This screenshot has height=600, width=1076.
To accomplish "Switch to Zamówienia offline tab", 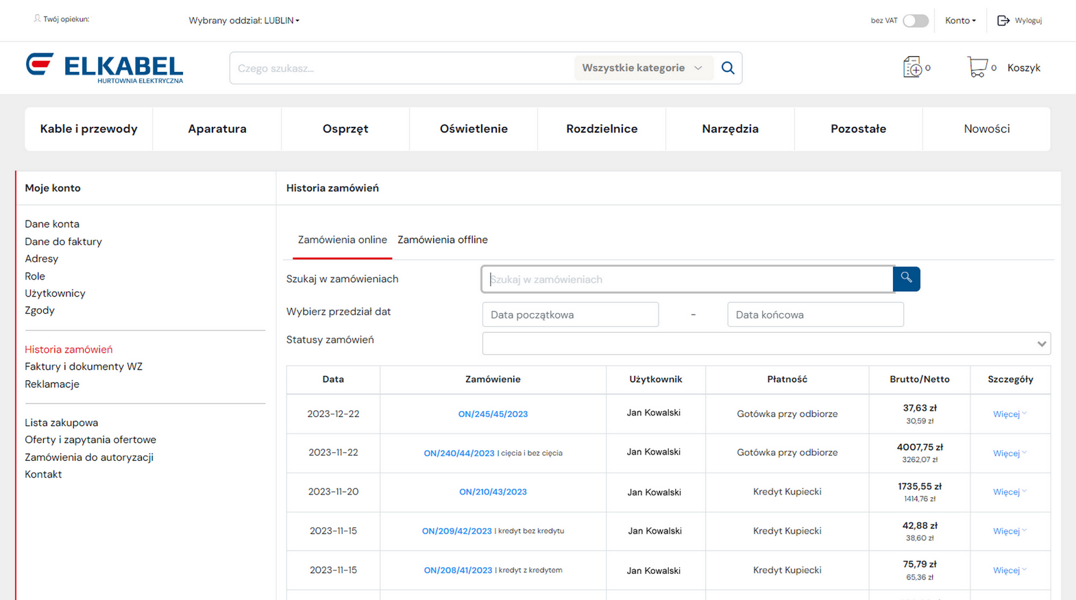I will pos(442,240).
